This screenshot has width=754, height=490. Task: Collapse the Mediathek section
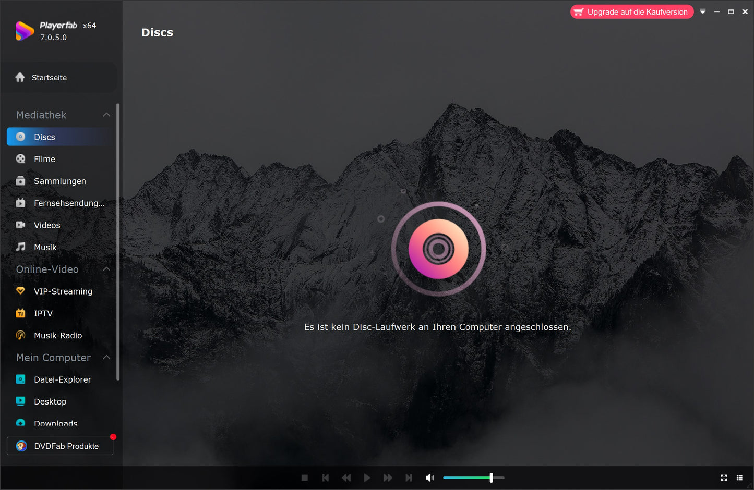(x=106, y=115)
